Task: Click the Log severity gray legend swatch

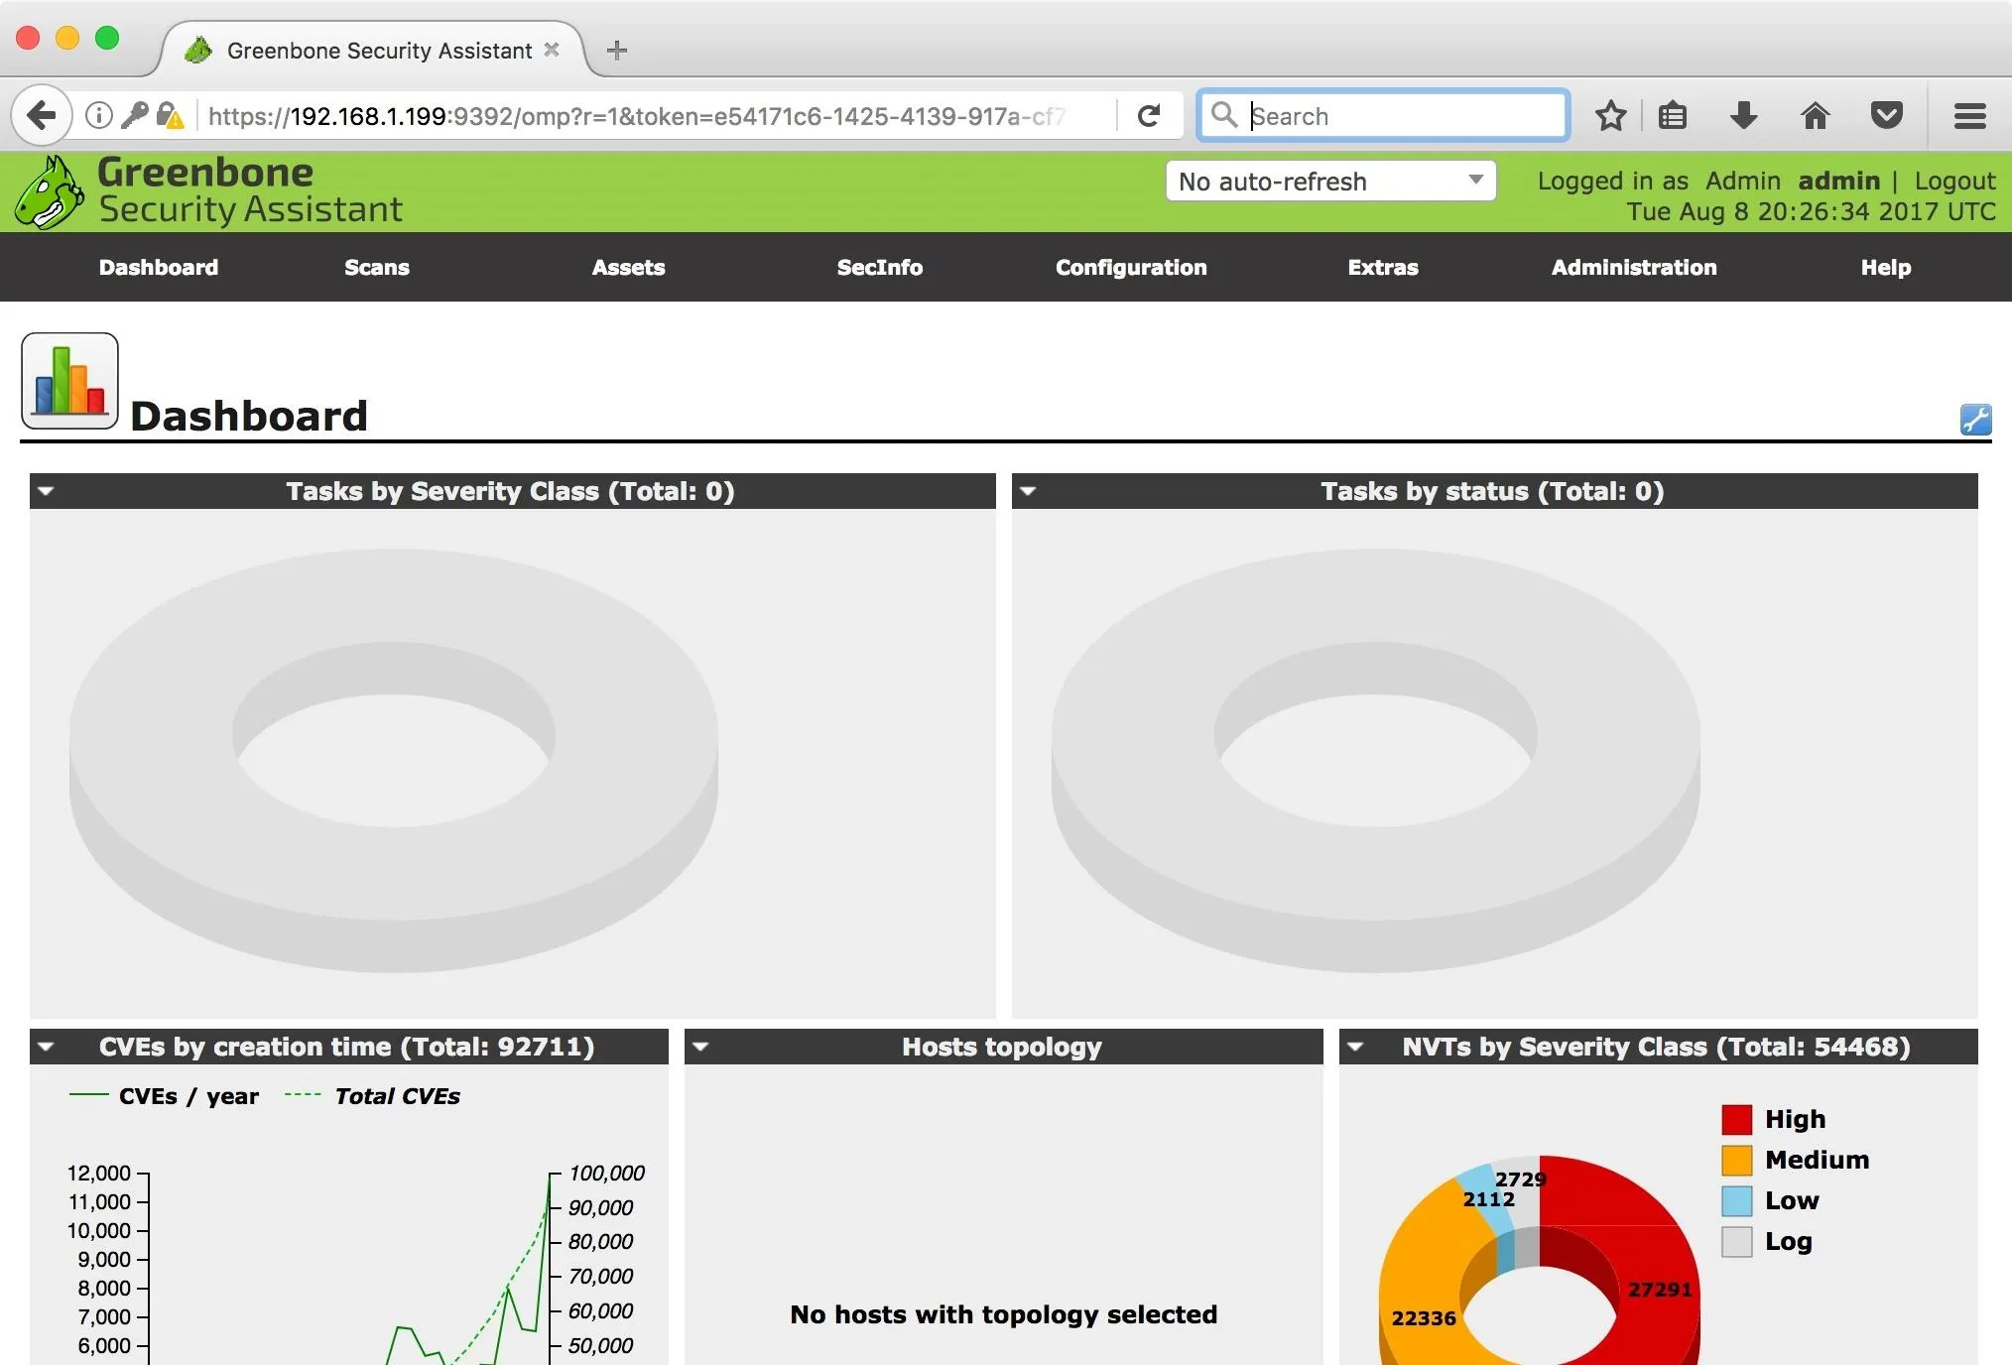Action: [1736, 1242]
